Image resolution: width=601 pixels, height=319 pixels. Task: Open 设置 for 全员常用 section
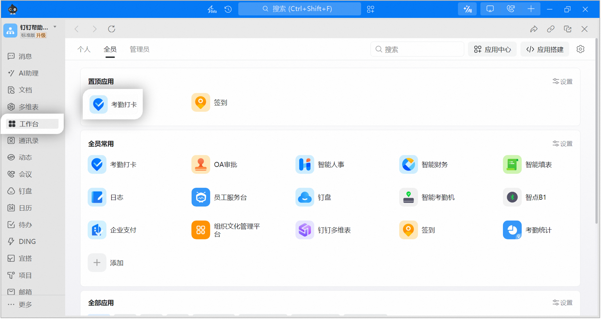[563, 144]
